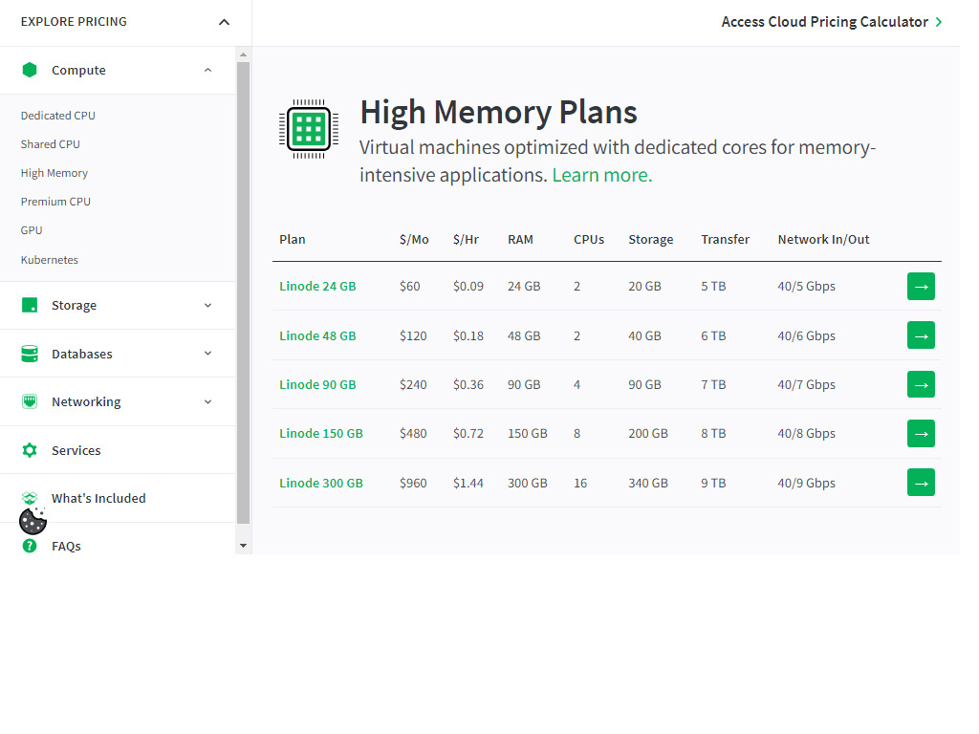
Task: Open the Linode 24 GB plan link
Action: [317, 286]
